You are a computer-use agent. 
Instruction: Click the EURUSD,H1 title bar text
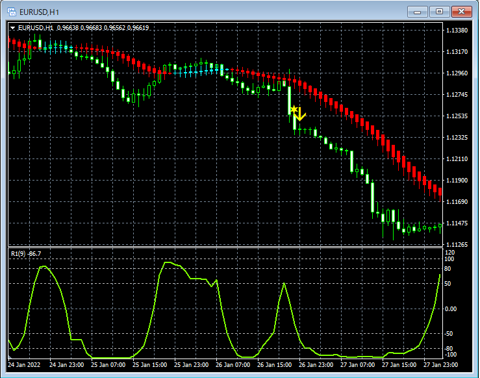point(39,12)
